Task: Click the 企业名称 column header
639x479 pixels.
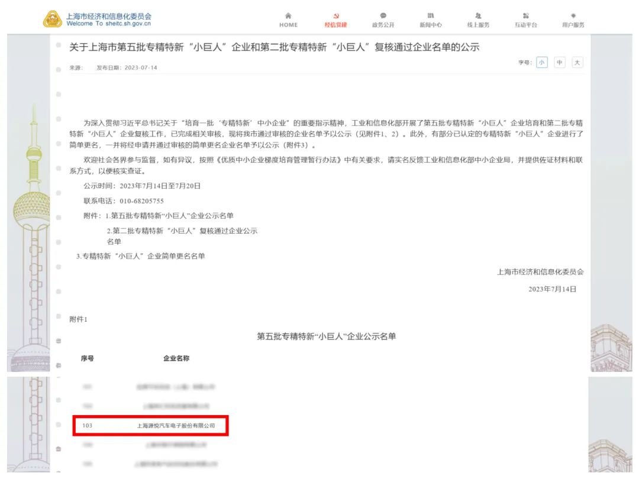Action: [176, 358]
